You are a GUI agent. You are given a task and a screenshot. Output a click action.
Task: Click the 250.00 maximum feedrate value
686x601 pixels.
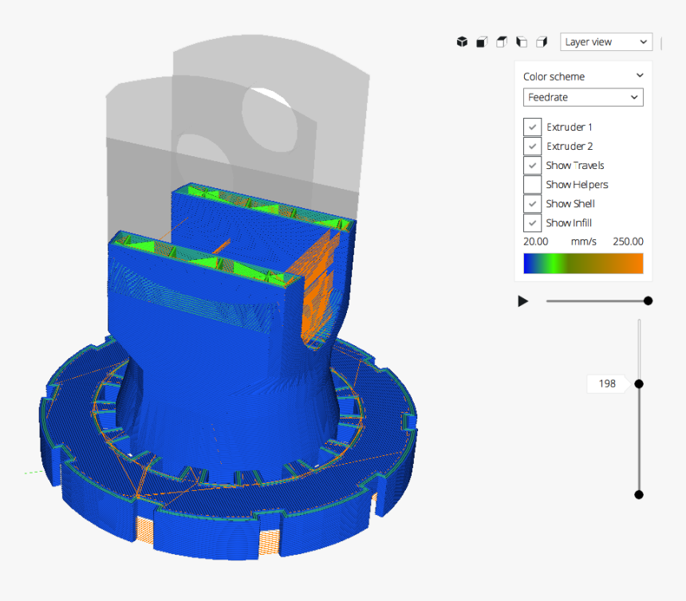point(628,242)
